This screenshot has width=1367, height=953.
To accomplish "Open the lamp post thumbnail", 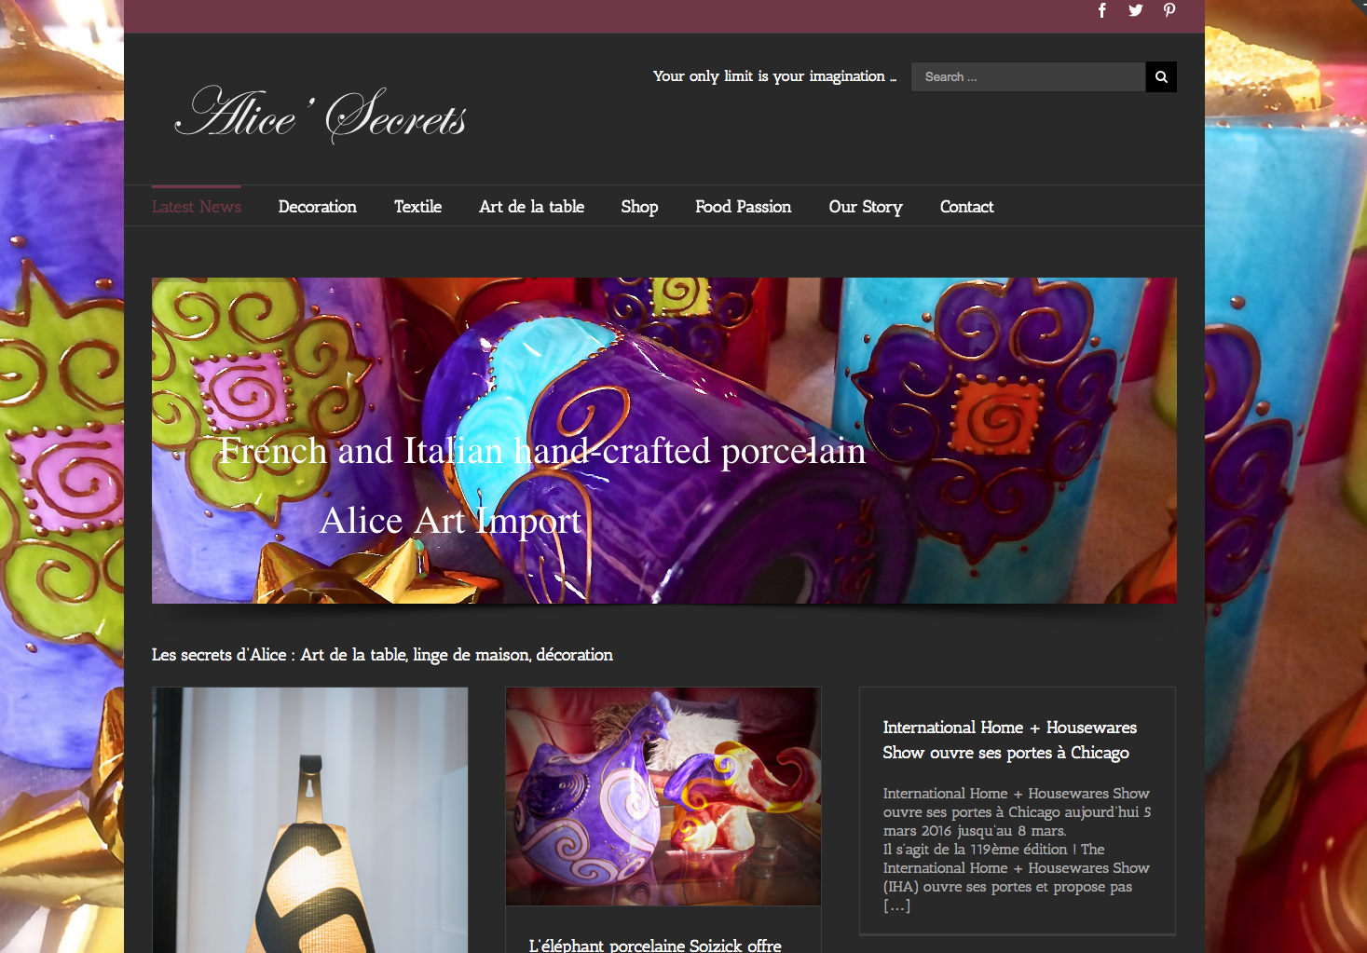I will tap(310, 820).
